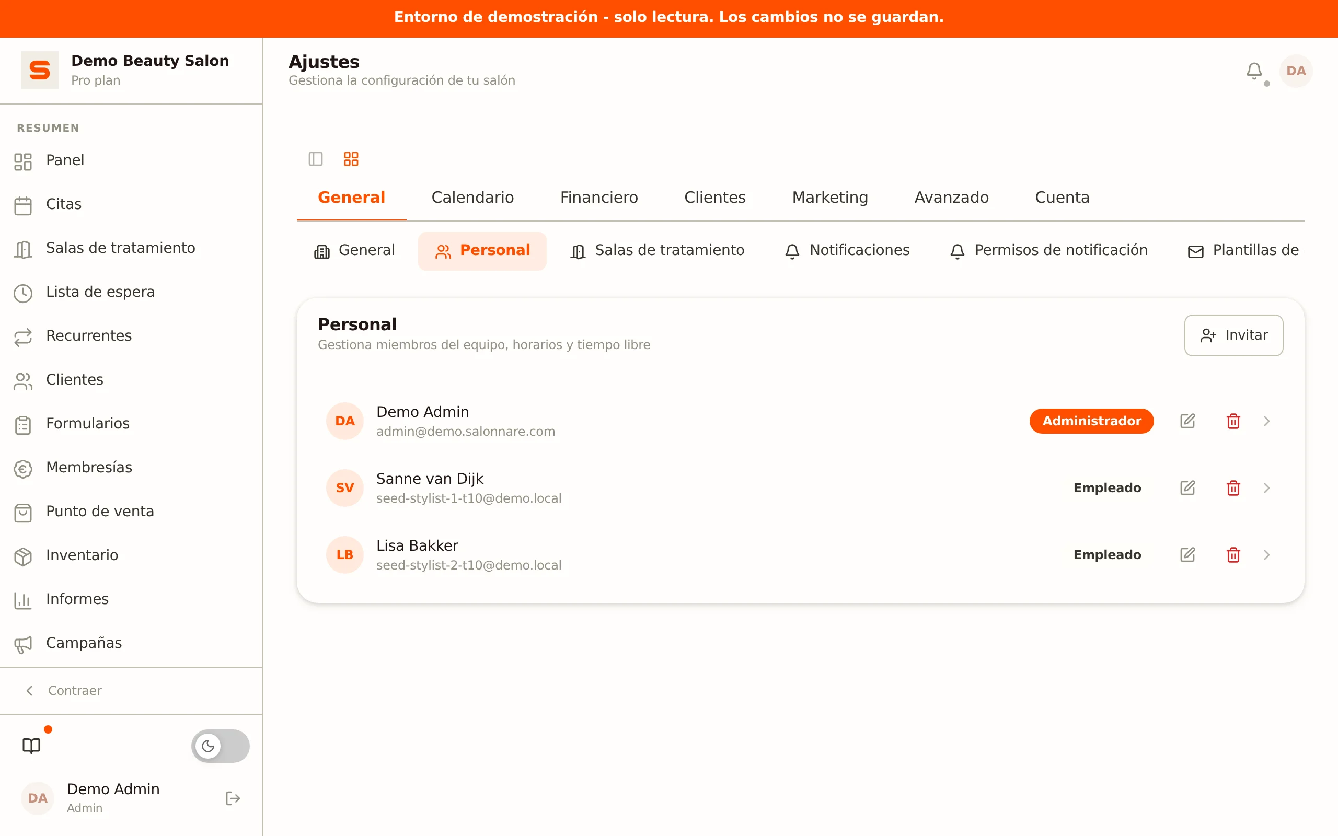Switch to the Calendario tab
Screen dimensions: 1338x836
click(x=472, y=198)
